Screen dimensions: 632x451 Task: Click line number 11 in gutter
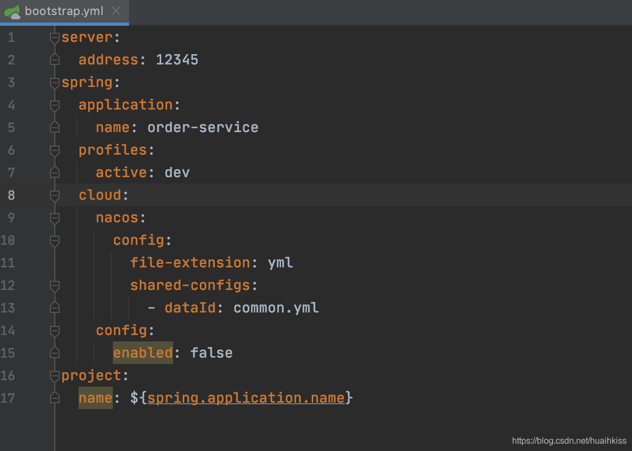click(8, 263)
